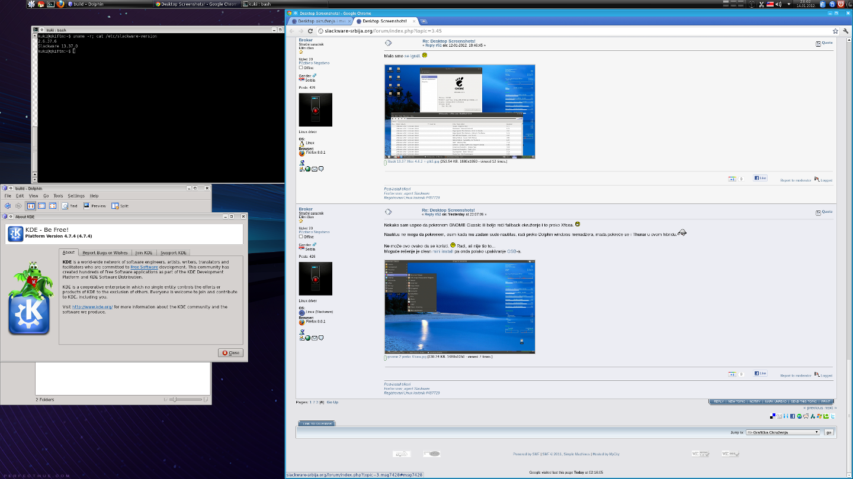Reload the page in Chrome
The image size is (853, 479).
pos(311,31)
